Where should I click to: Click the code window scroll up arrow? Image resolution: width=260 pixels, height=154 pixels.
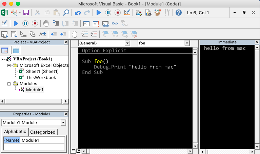point(195,53)
